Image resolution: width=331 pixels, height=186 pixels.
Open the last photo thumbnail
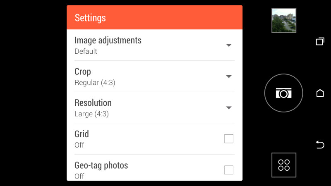284,21
